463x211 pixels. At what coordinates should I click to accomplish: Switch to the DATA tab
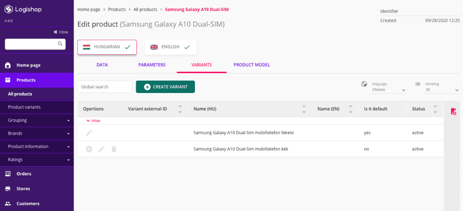click(102, 65)
